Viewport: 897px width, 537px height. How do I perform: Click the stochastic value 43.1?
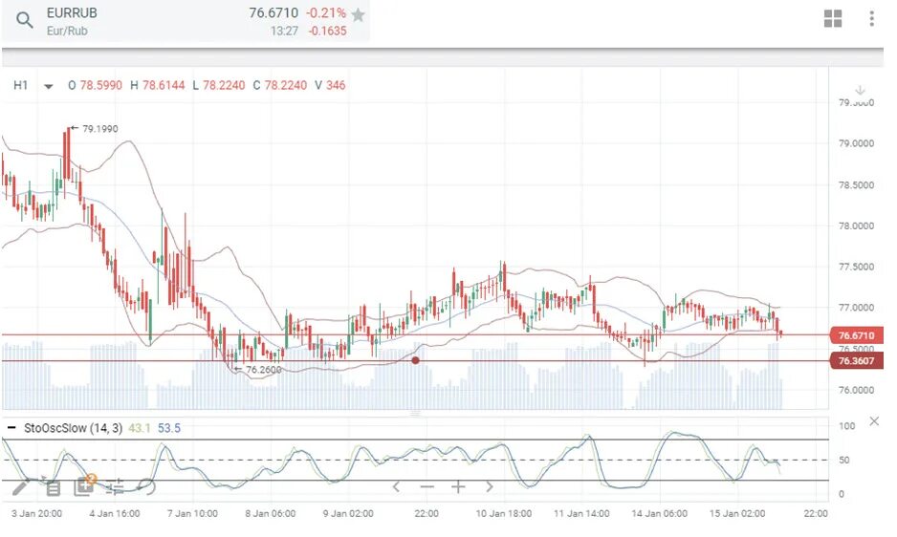tap(140, 428)
